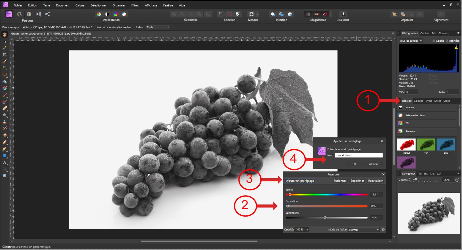Select the Artistic Text tool
The width and height of the screenshot is (462, 250).
tap(5, 162)
